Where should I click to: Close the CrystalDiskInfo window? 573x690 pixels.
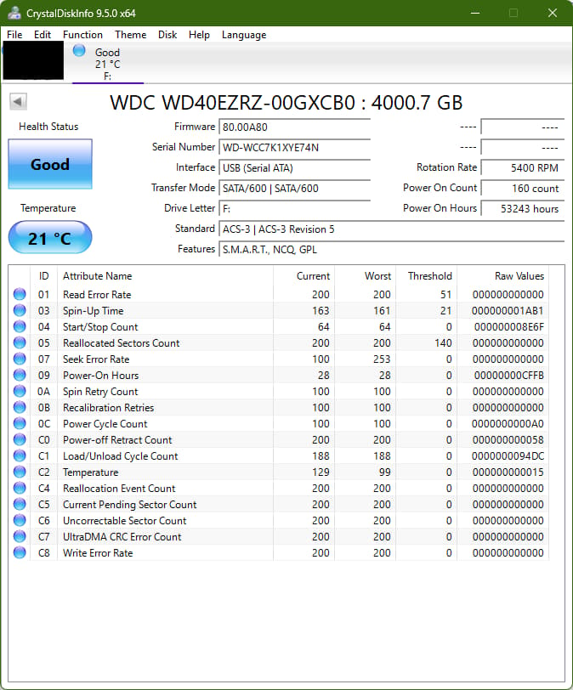click(x=553, y=13)
